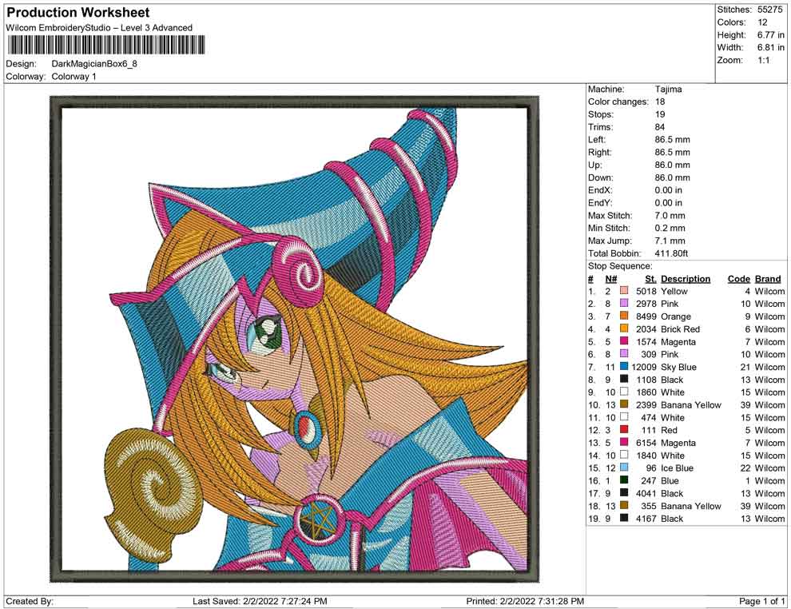Click the 'Page 1 of 1' footer text

(x=761, y=601)
